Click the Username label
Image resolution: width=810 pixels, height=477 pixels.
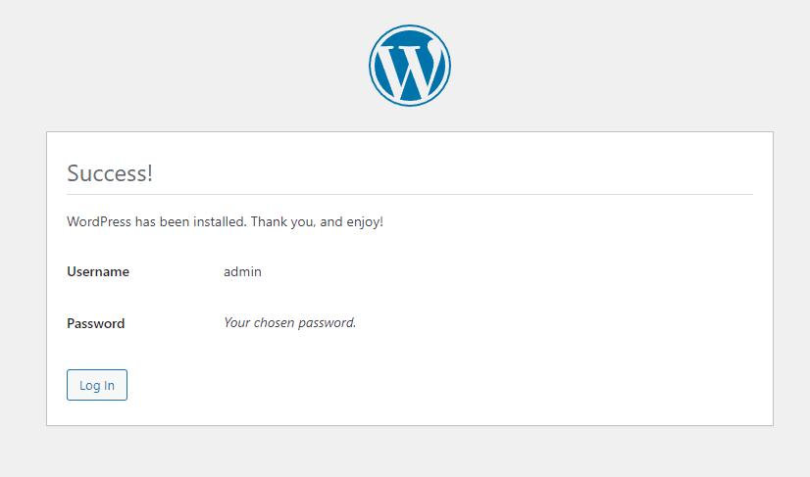coord(98,271)
